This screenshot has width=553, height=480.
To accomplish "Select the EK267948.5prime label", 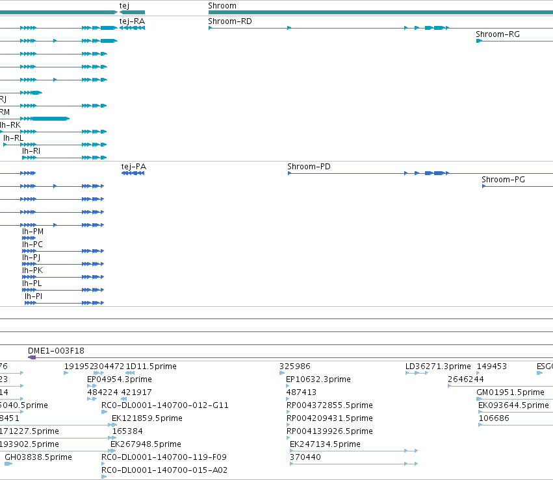I will coord(146,444).
